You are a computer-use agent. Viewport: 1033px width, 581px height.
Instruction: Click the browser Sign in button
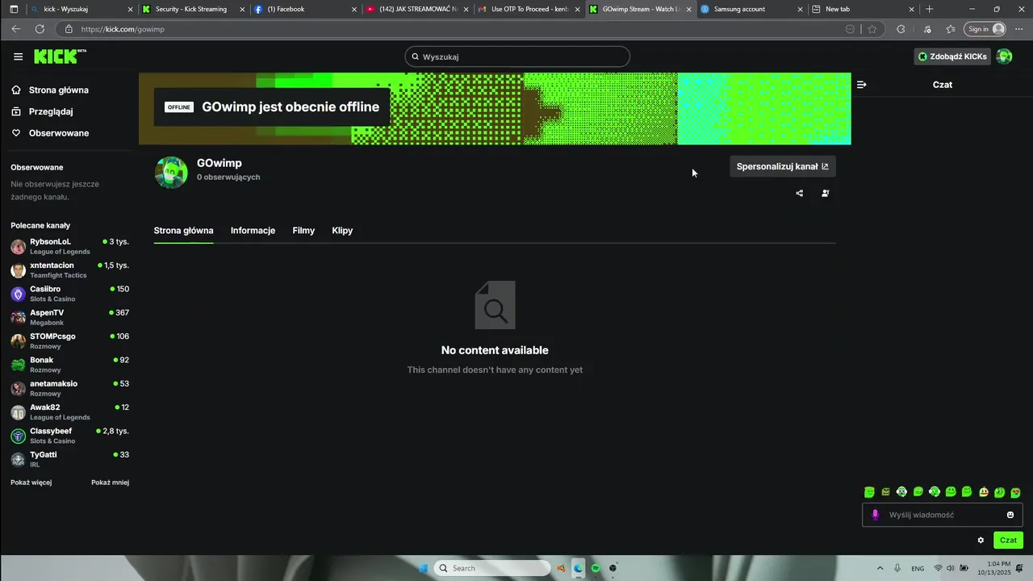[x=985, y=29]
